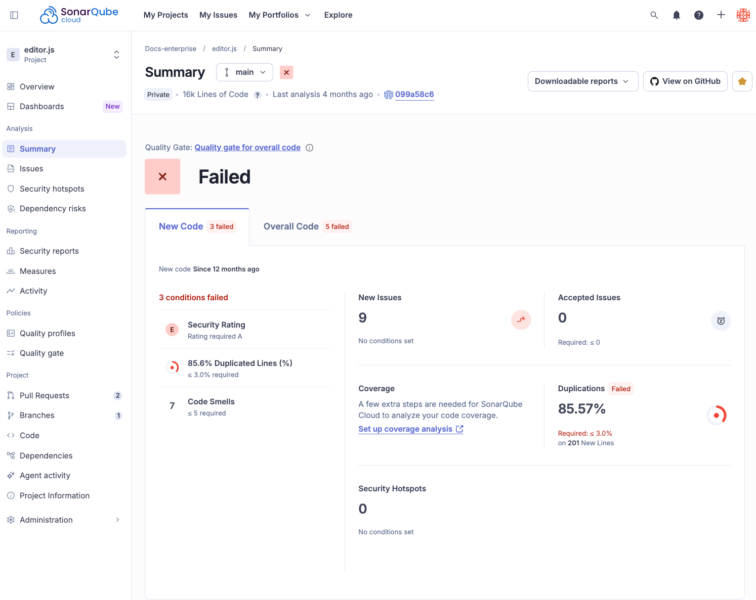This screenshot has height=600, width=756.
Task: Open Overview in the sidebar
Action: click(64, 87)
